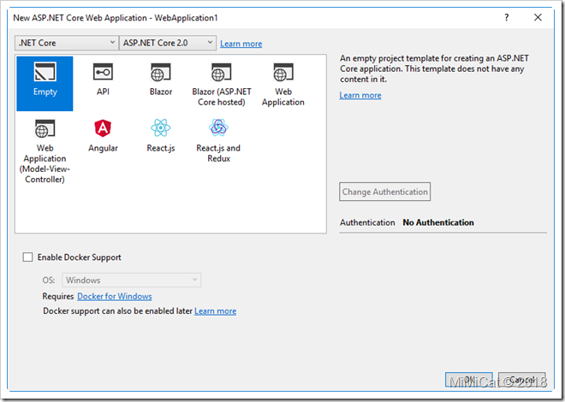Click the Cancel button

click(x=521, y=380)
